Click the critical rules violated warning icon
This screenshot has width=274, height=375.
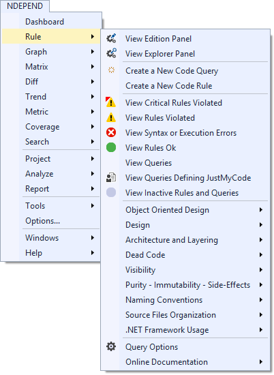(x=110, y=102)
